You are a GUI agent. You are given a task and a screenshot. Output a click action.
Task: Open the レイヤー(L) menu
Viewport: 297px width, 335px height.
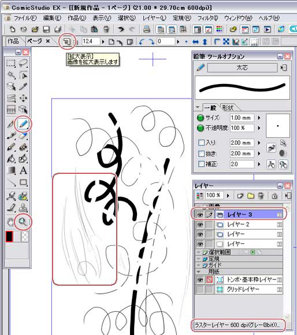coord(154,18)
